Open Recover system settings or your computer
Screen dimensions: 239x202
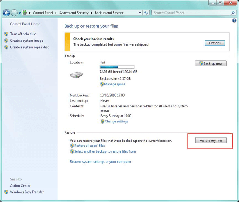pyautogui.click(x=101, y=162)
